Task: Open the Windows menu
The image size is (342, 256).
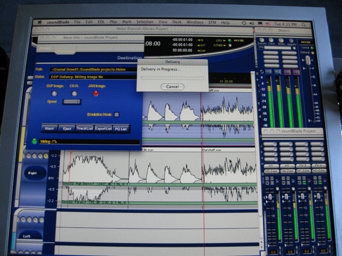Action: [x=195, y=22]
